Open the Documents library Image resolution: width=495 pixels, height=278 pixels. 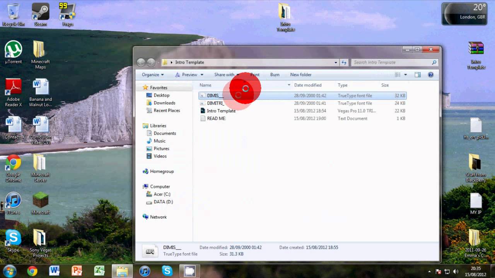(x=165, y=133)
